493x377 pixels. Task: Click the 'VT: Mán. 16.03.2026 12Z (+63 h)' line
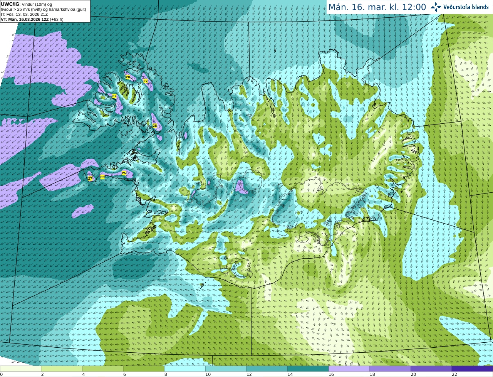(x=32, y=19)
